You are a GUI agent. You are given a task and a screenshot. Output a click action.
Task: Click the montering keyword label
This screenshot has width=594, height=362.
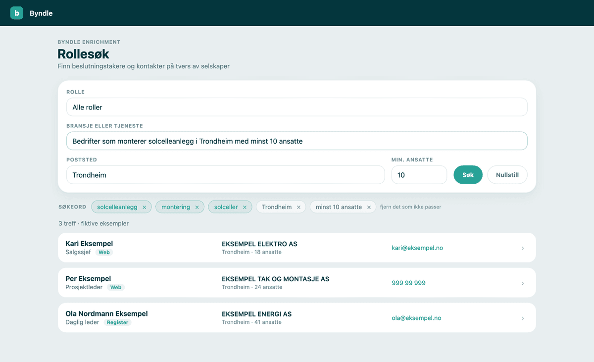(176, 207)
